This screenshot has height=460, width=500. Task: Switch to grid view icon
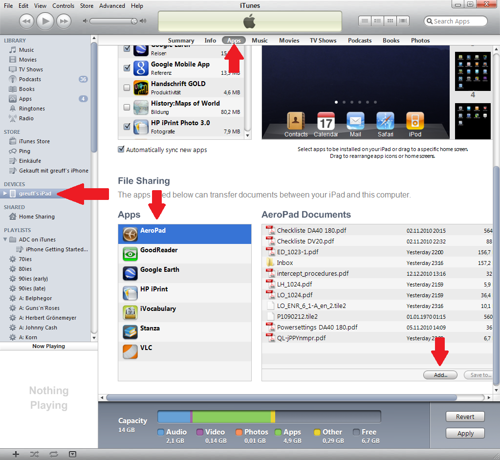tap(390, 21)
